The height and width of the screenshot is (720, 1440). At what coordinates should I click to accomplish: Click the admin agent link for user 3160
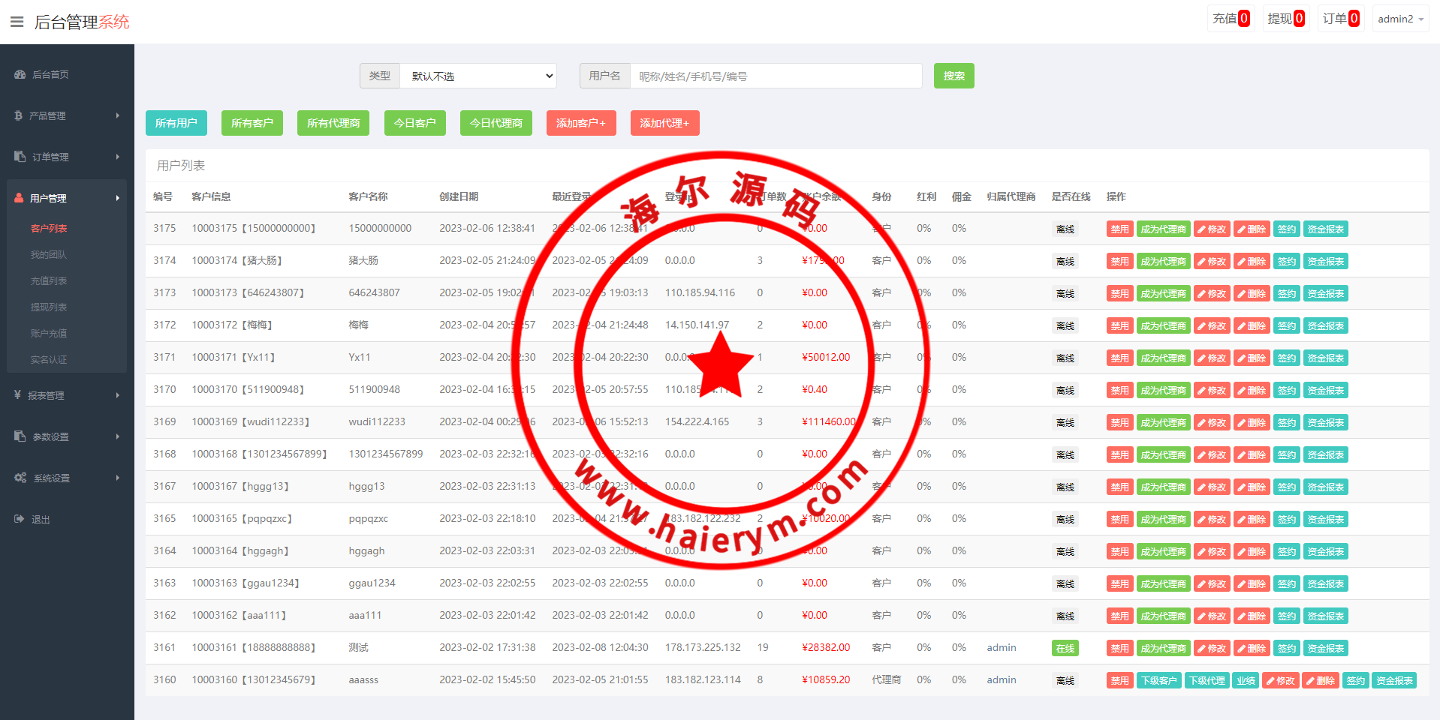(1001, 679)
